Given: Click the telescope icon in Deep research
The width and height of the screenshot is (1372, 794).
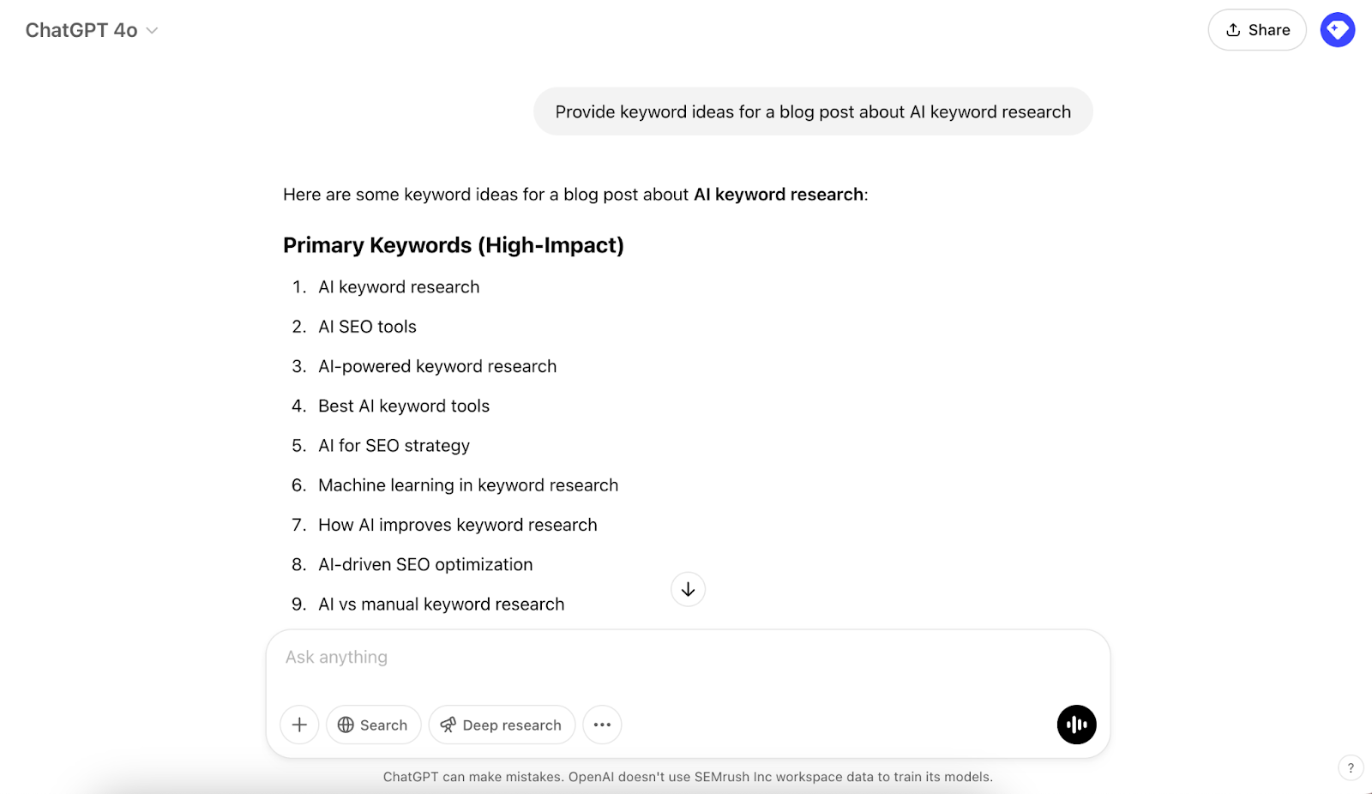Looking at the screenshot, I should (x=448, y=725).
